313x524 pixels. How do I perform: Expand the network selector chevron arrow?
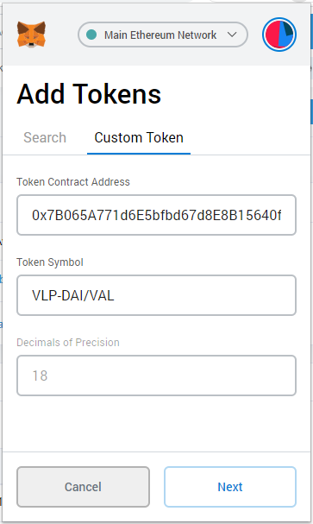click(x=232, y=35)
